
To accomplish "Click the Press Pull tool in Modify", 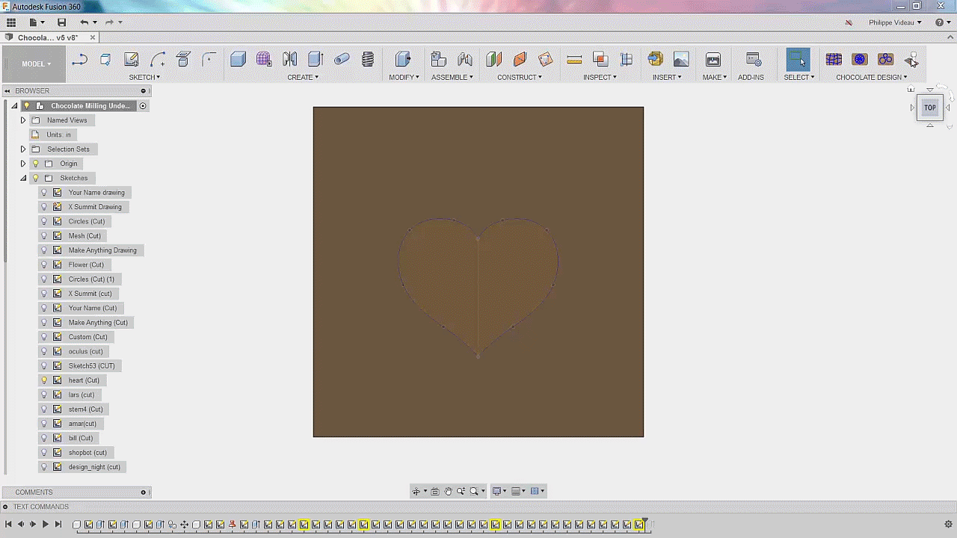I will pos(403,60).
